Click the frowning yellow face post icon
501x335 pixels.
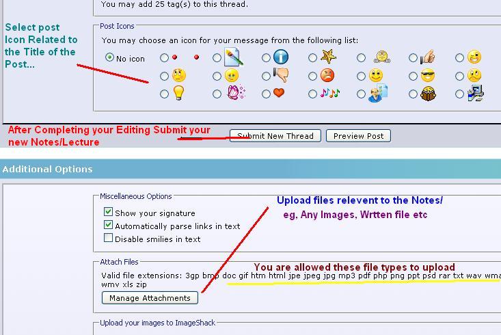tap(474, 75)
